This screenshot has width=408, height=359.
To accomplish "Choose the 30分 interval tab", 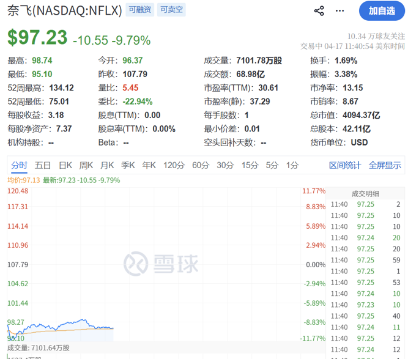I will click(225, 165).
